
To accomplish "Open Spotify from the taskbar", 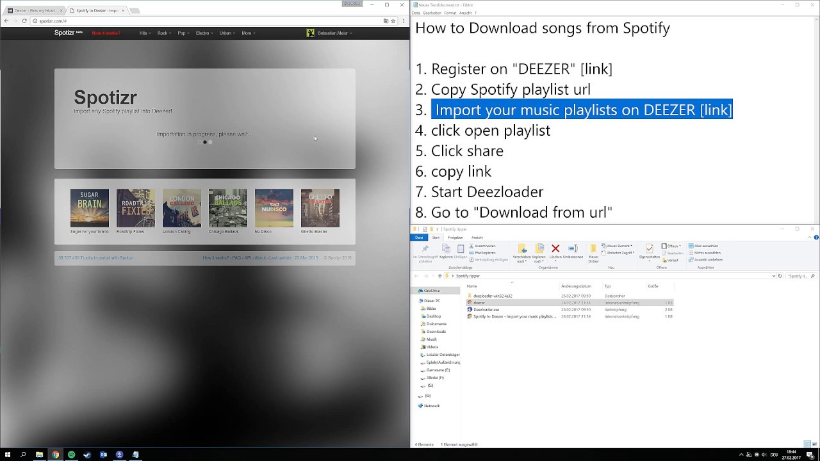I will coord(71,455).
